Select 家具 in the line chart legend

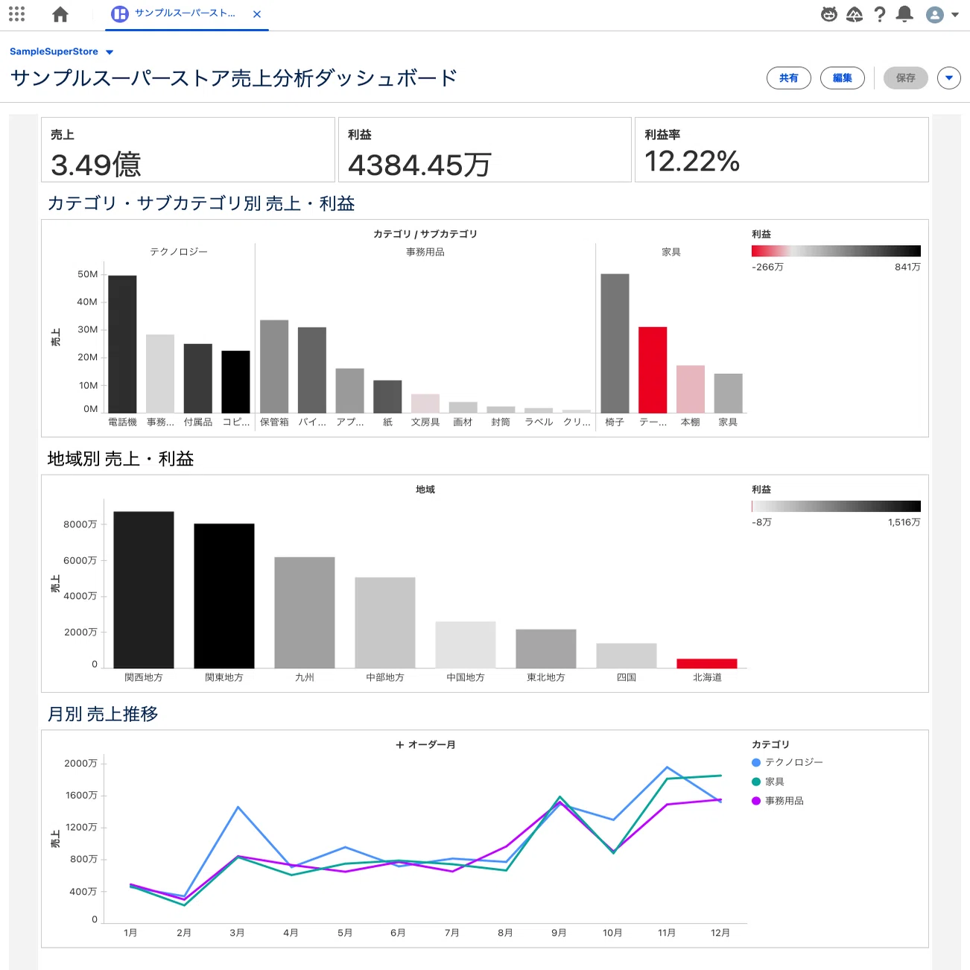(768, 782)
